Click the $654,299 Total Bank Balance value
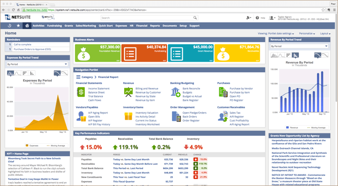The image size is (338, 186). [168, 168]
